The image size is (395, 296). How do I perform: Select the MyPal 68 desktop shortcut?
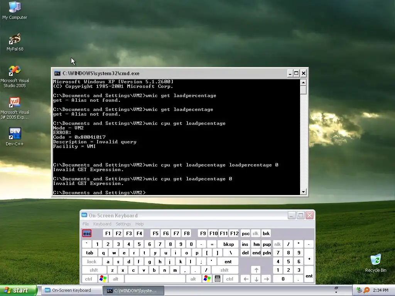[x=15, y=42]
